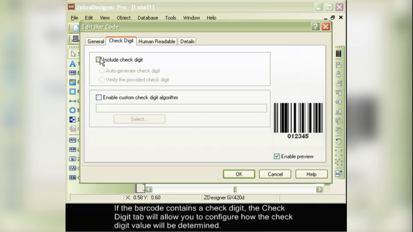Select the Inverse tool icon
The image size is (413, 232).
click(73, 120)
